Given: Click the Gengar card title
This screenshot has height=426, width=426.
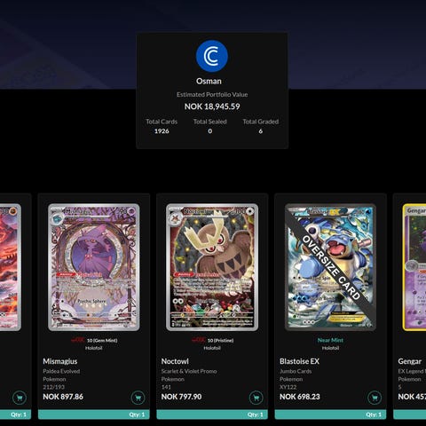Looking at the screenshot, I should (409, 361).
